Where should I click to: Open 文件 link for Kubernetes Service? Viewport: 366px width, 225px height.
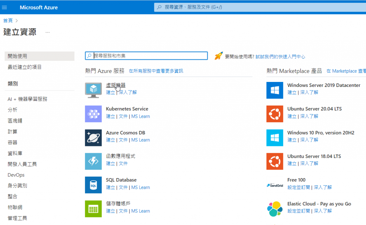tap(123, 116)
